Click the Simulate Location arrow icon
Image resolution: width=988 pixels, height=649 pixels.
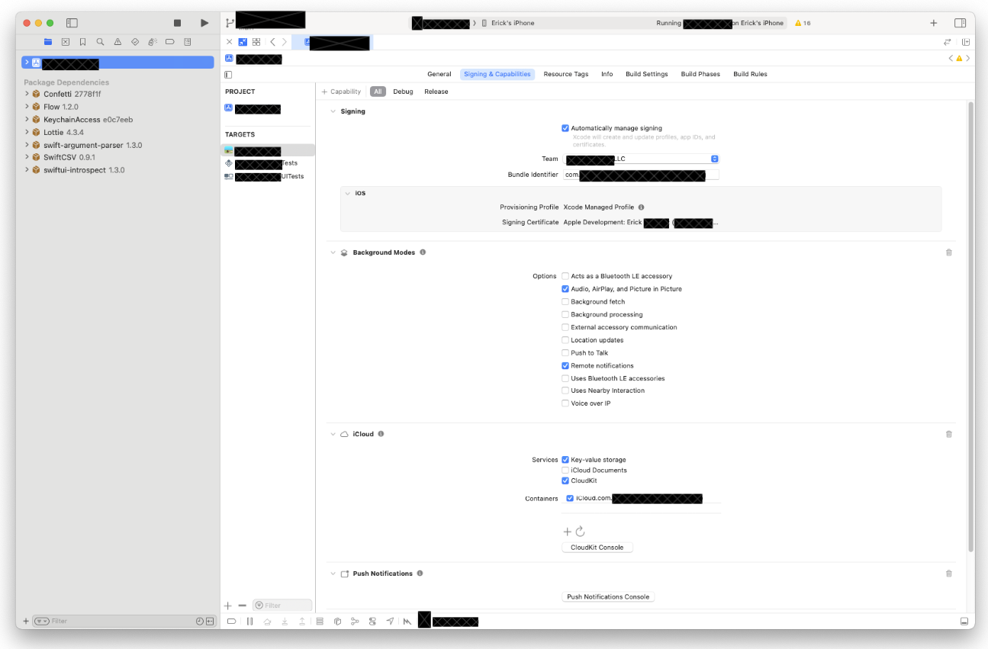pos(390,622)
